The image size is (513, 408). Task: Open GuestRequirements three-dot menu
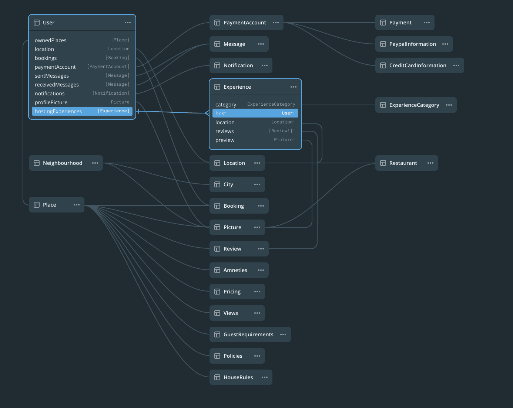283,334
